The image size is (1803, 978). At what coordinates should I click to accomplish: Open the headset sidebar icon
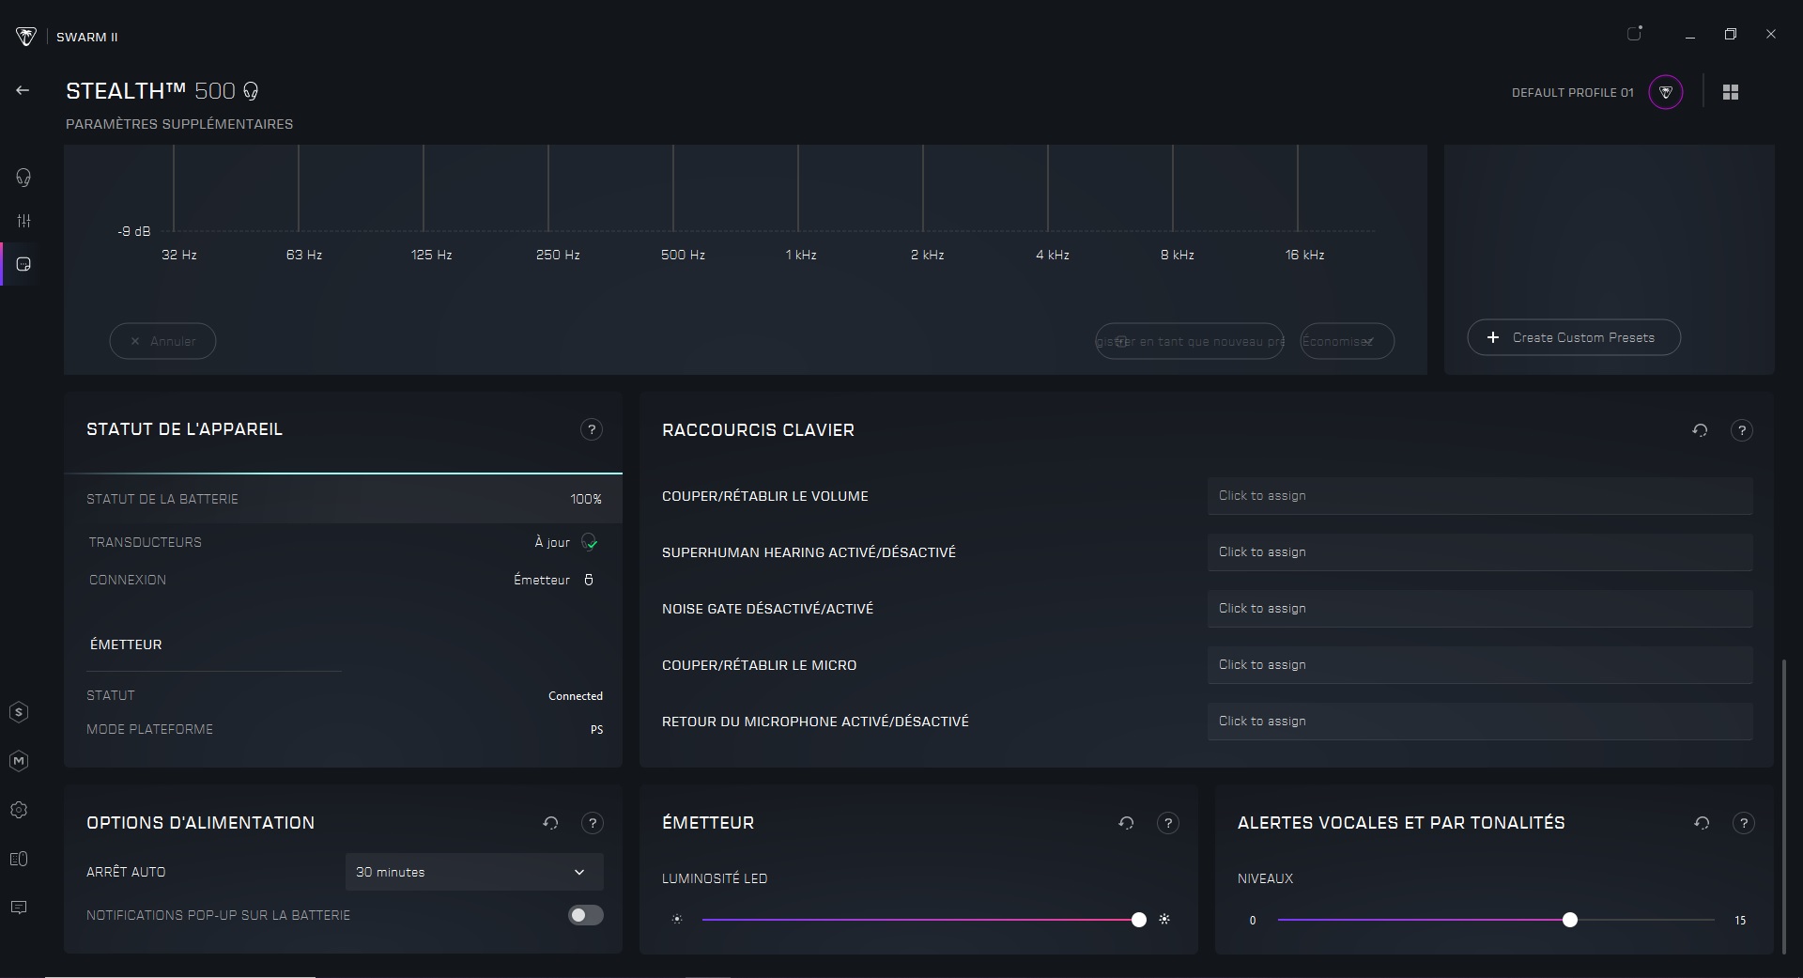pos(23,178)
